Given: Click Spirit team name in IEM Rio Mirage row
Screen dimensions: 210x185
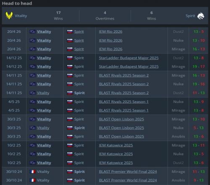Looking at the screenshot, I should pos(79,49).
